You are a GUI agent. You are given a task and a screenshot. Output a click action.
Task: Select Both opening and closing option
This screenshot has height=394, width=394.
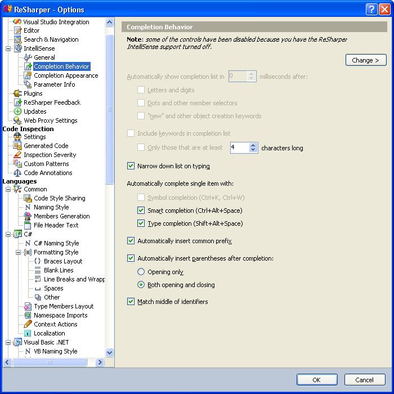[141, 285]
